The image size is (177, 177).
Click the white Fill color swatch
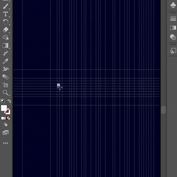(x=4, y=108)
